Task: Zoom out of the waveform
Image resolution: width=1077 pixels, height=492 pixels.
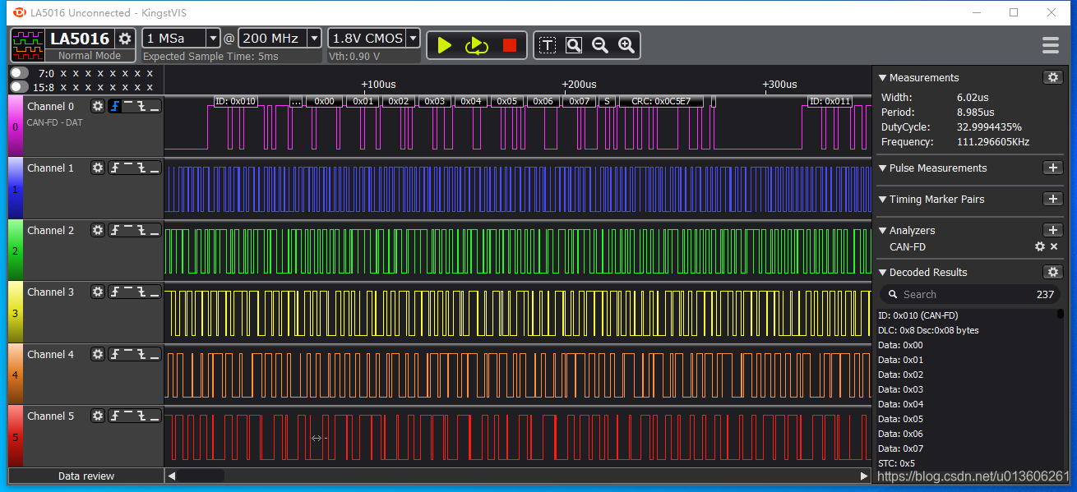Action: (600, 45)
